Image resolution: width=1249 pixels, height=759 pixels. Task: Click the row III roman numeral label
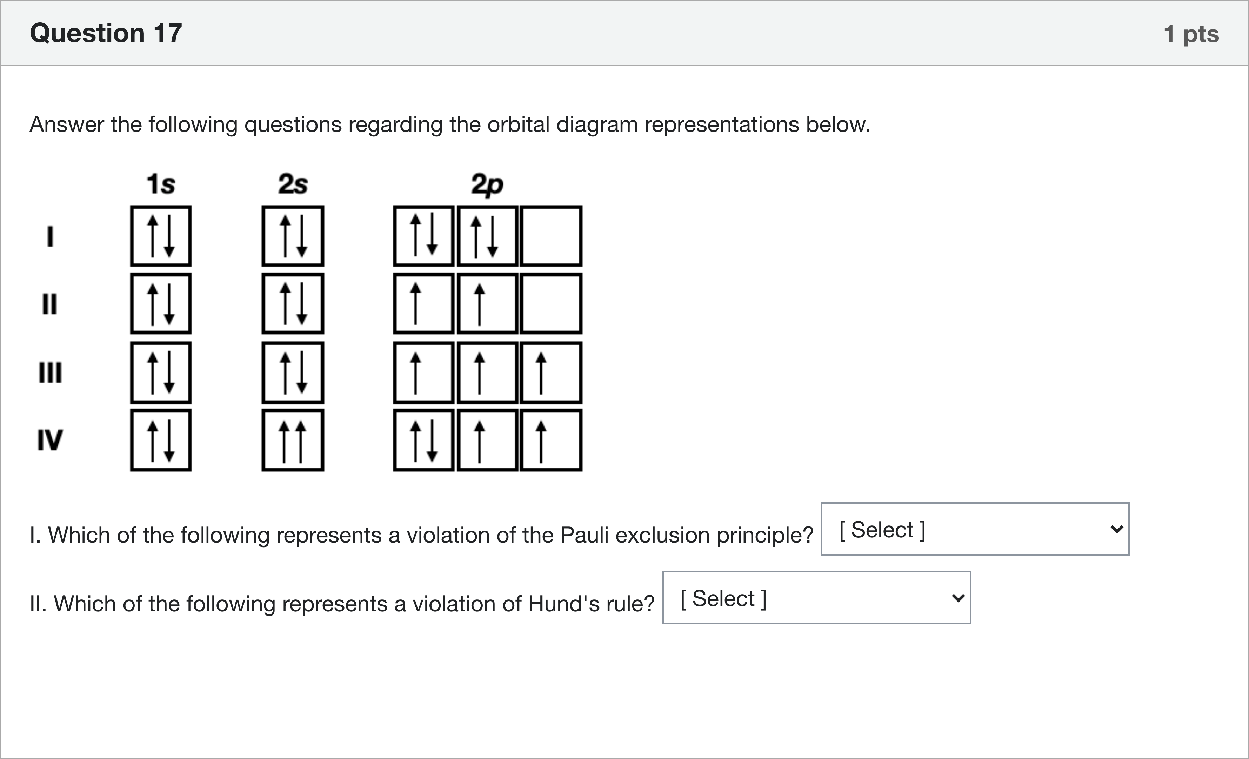[50, 372]
